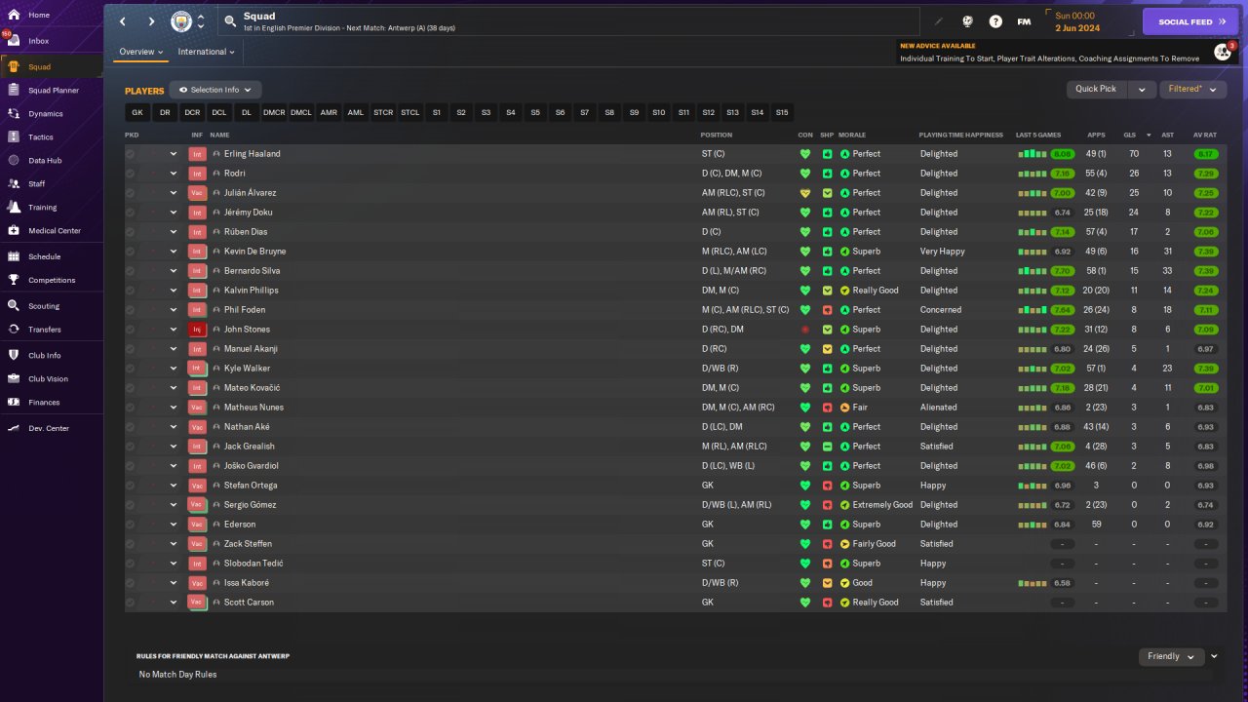Open the Quick Pick dropdown arrow

pyautogui.click(x=1142, y=89)
